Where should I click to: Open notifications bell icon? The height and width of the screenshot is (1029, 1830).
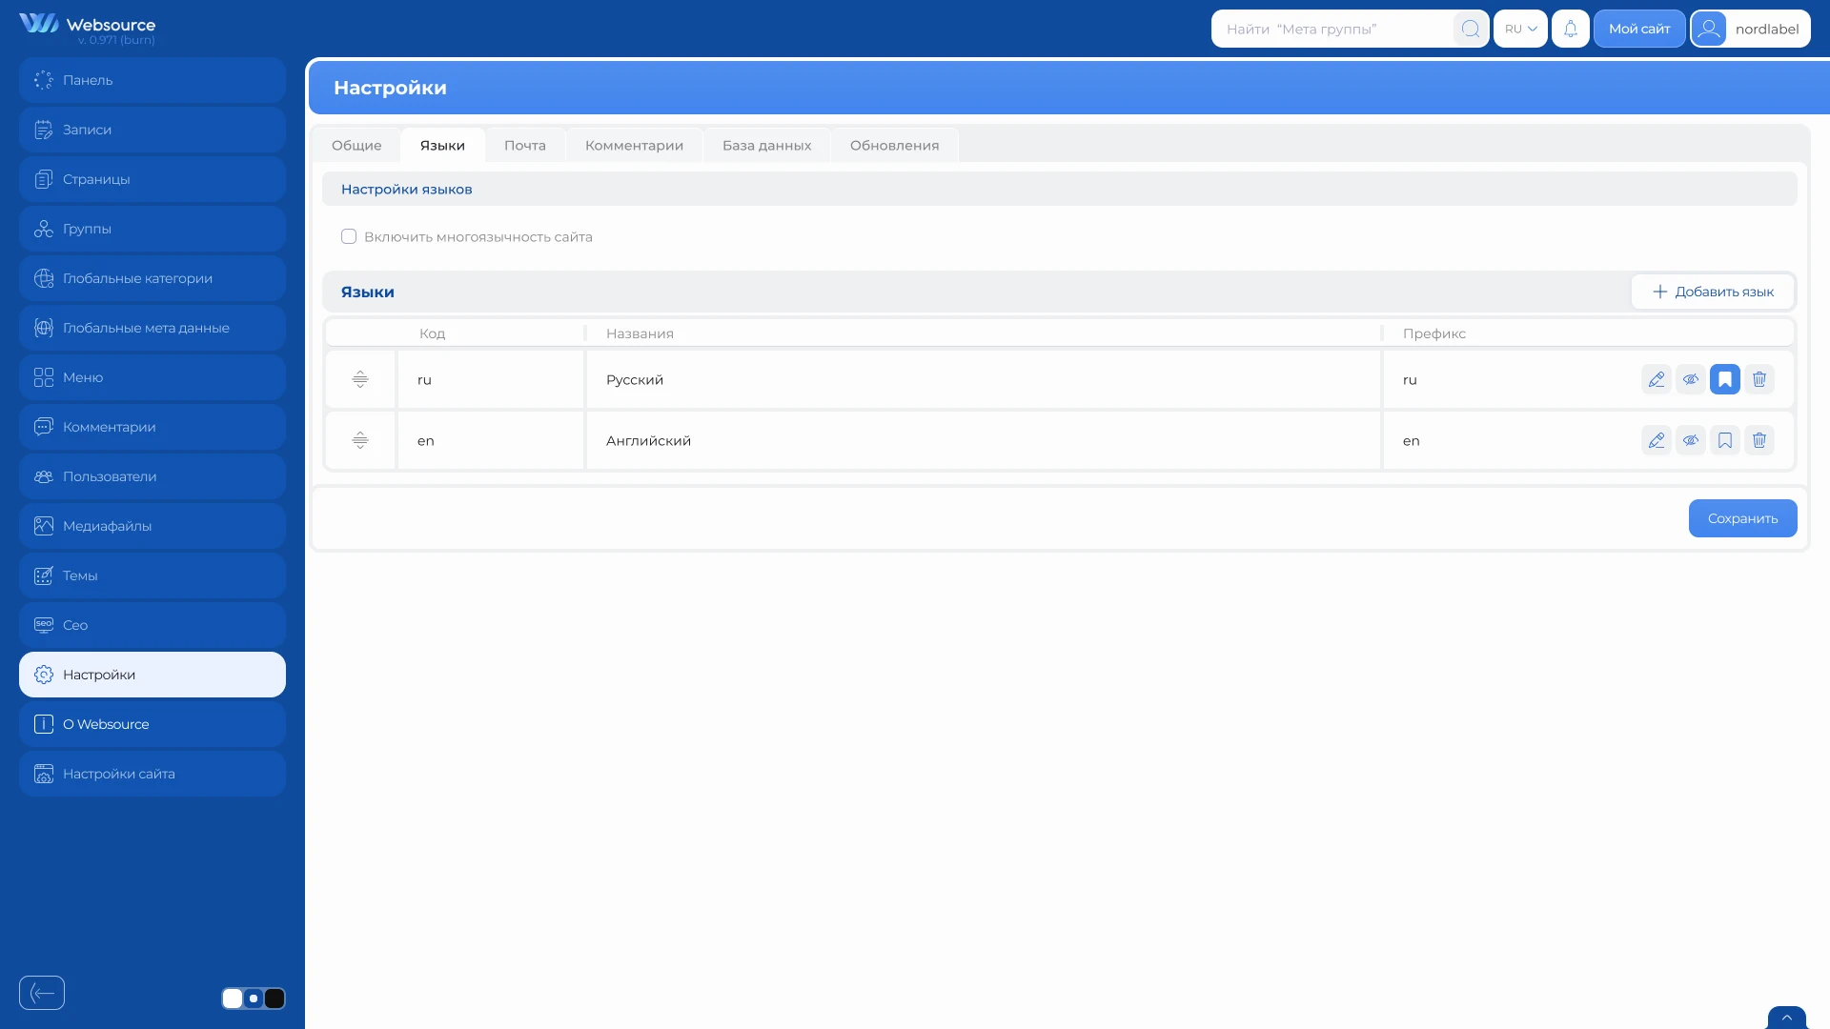coord(1571,29)
